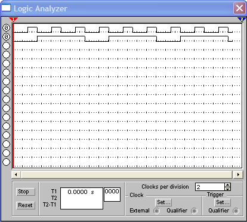Click the 0000 data value box

[x=112, y=195]
